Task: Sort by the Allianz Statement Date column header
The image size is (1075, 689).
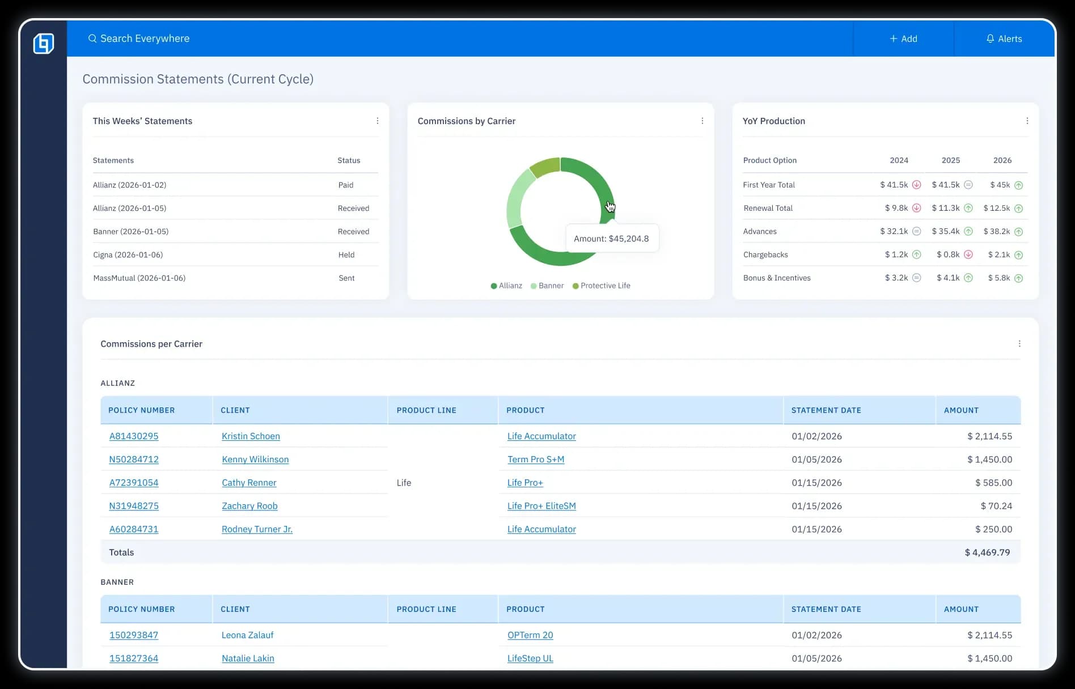Action: click(x=826, y=410)
